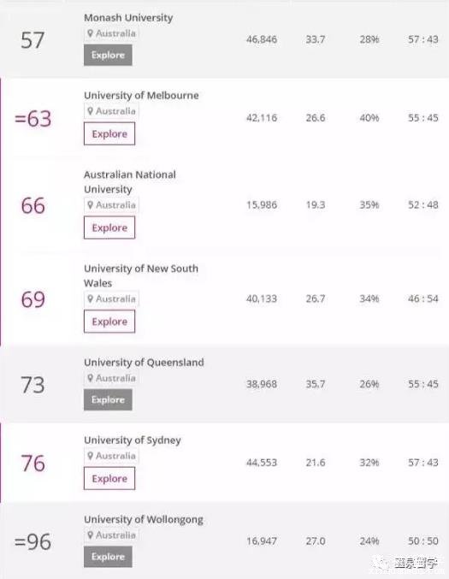The height and width of the screenshot is (579, 449).
Task: Open the Australian National University title link
Action: pos(130,182)
